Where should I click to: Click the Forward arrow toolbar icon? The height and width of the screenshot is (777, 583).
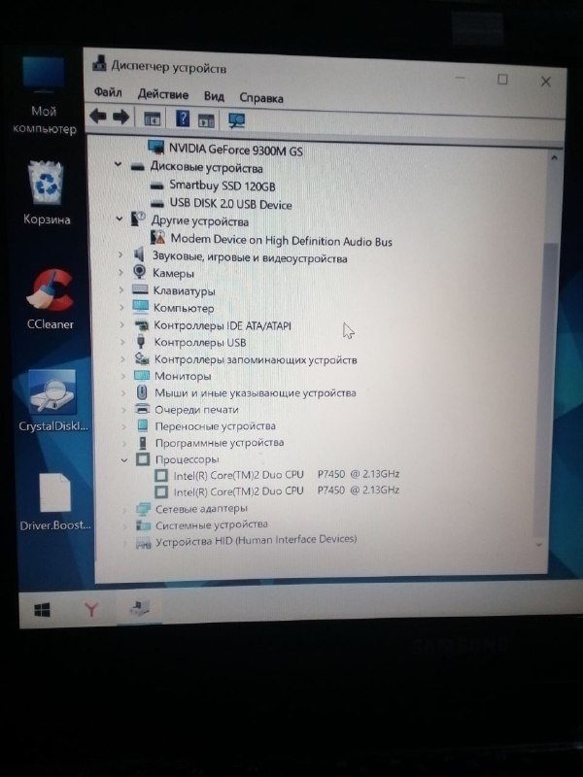120,117
